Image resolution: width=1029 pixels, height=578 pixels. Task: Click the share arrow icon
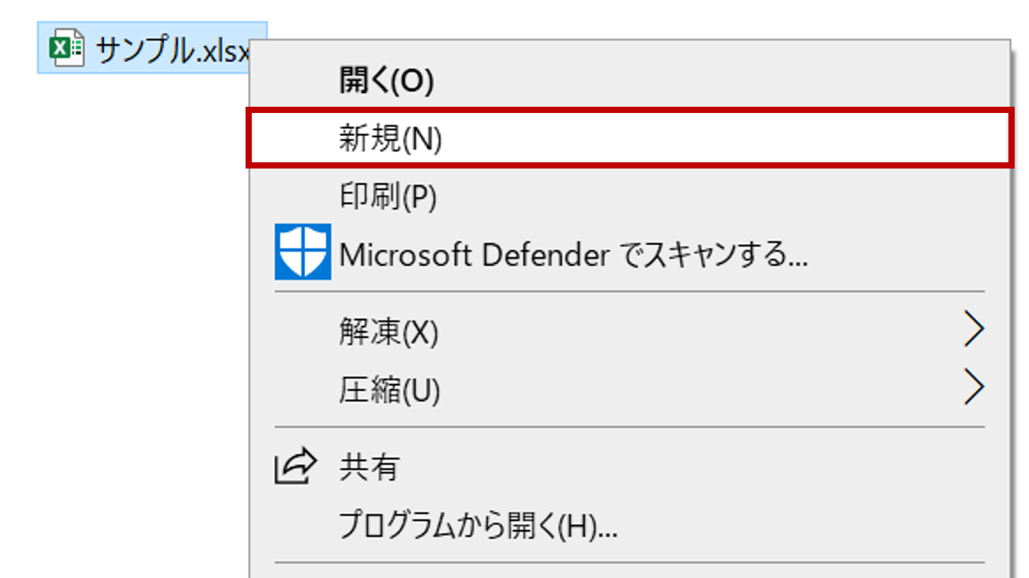click(x=295, y=466)
